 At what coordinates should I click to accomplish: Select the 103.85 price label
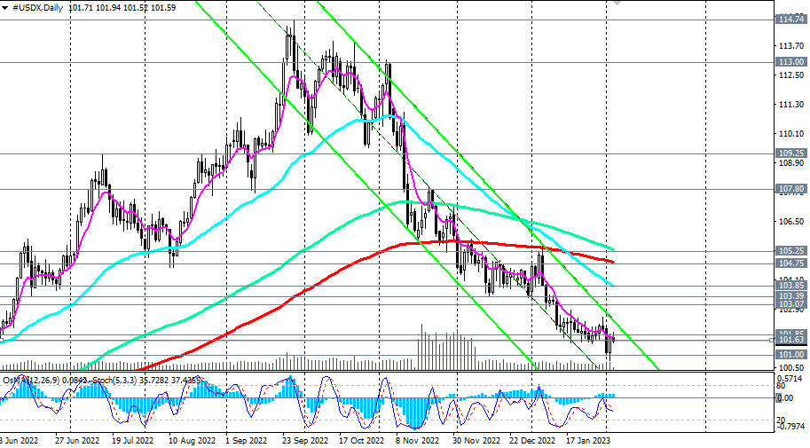click(x=790, y=286)
